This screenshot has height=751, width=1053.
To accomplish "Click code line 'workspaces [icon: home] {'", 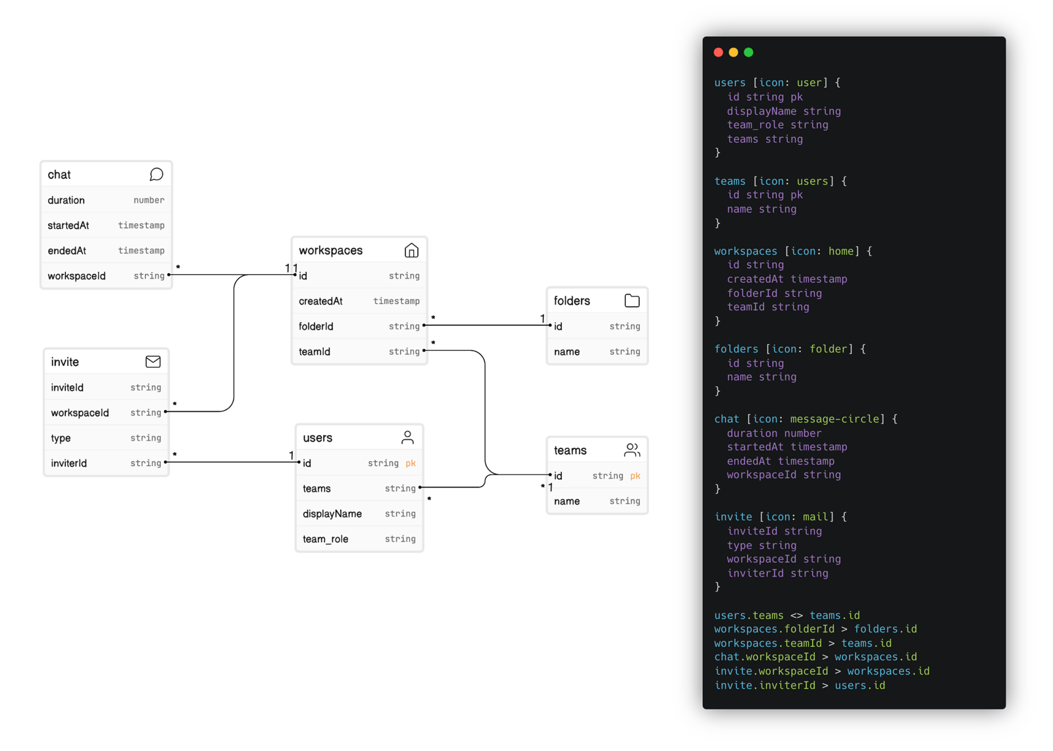I will click(793, 251).
